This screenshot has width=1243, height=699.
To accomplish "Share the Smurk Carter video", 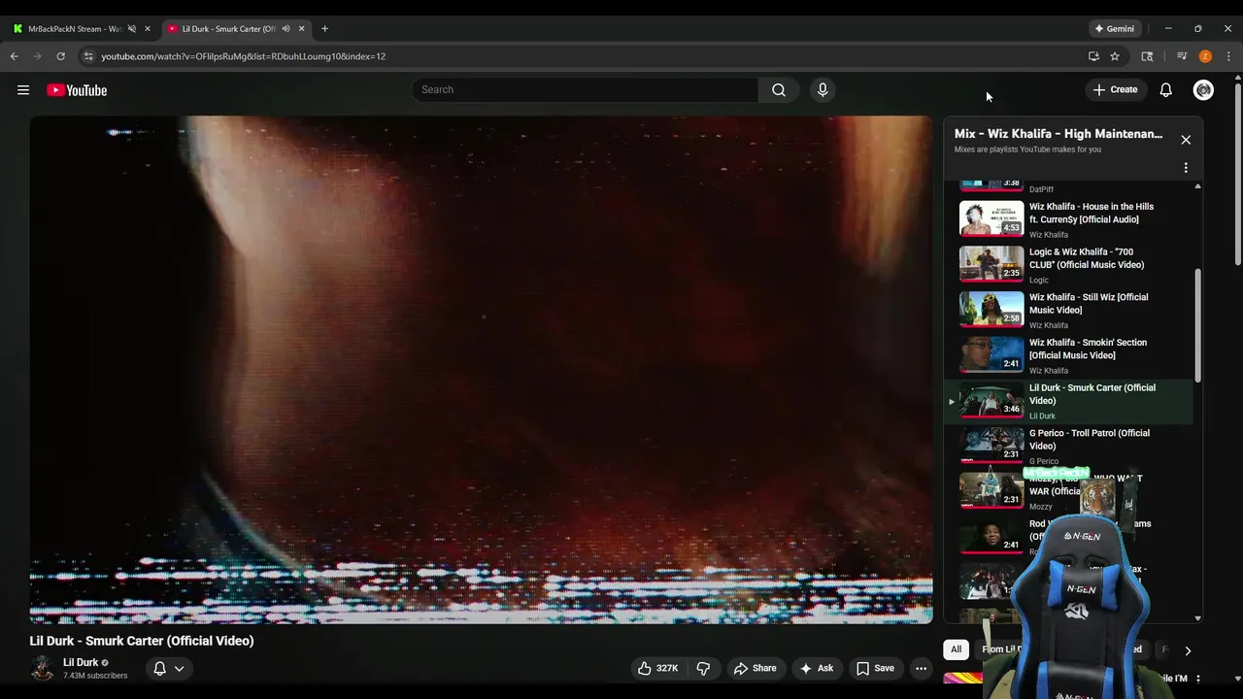I will 755,668.
